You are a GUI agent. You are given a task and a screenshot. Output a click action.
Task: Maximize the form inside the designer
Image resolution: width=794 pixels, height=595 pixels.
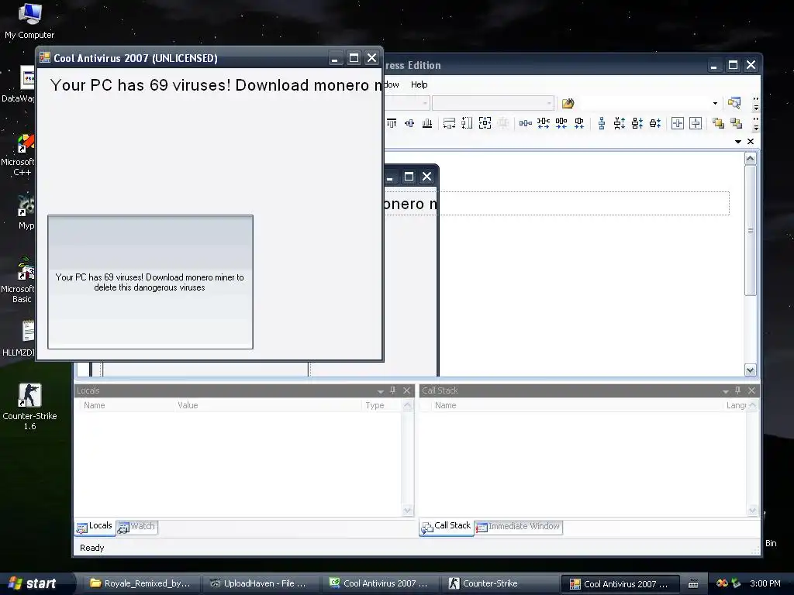click(409, 177)
